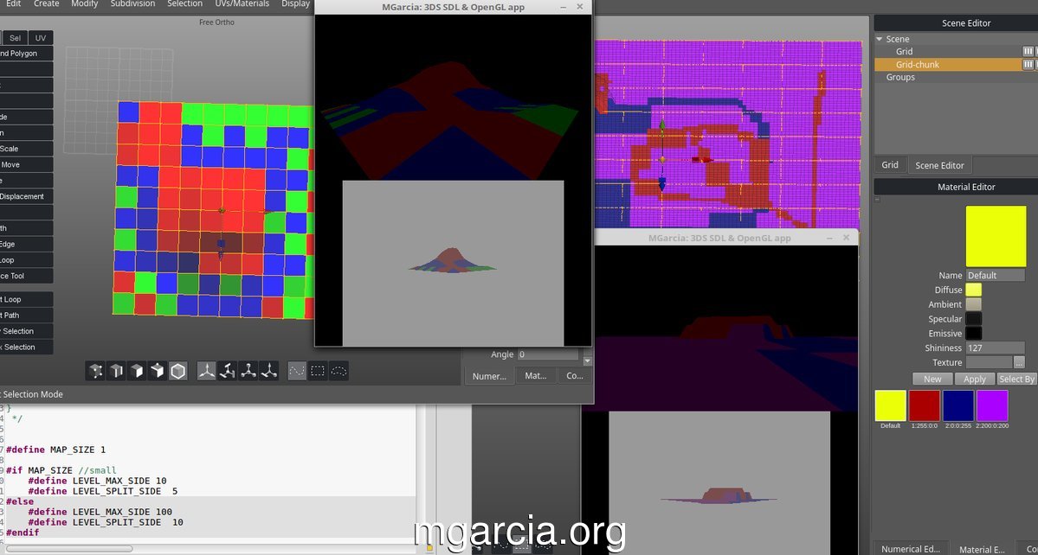This screenshot has width=1038, height=555.
Task: Select Grid in the Scene tree
Action: click(x=905, y=52)
